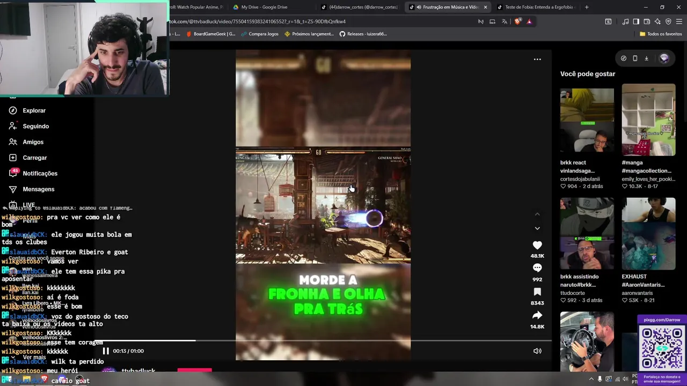Open the Brave Wallet icon
Image resolution: width=687 pixels, height=386 pixels.
[647, 21]
